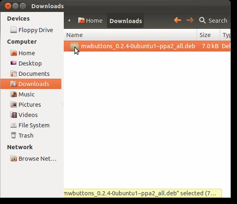This screenshot has height=204, width=237.
Task: Minimize the Downloads window
Action: tap(15, 6)
